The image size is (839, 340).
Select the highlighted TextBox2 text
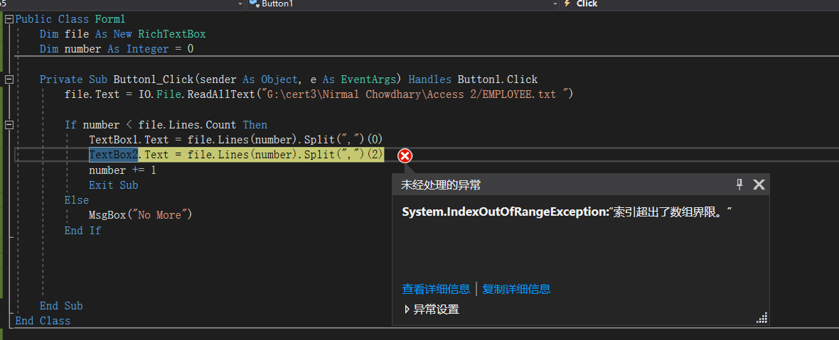pos(114,155)
